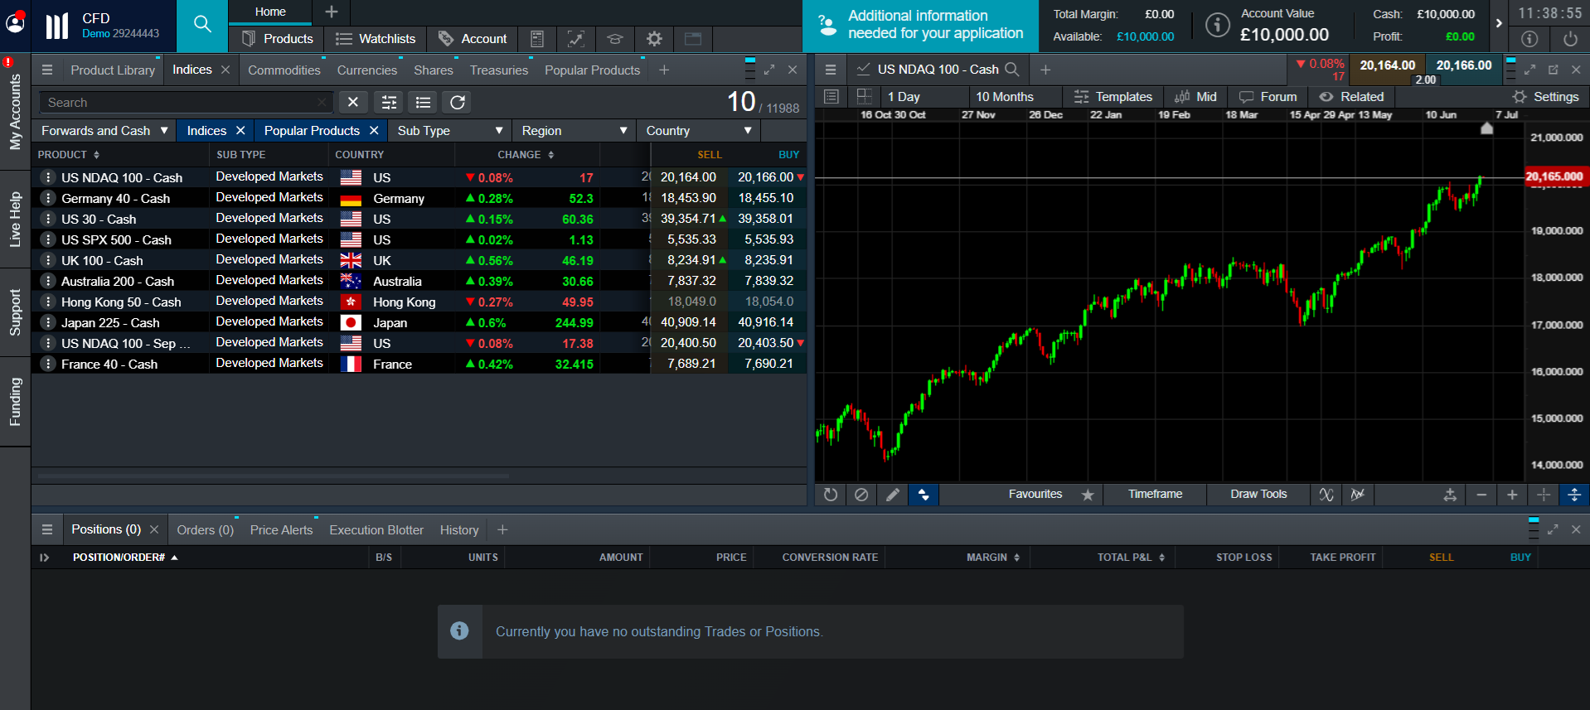Screen dimensions: 1590x710
Task: Zoom in the chart with plus
Action: tap(1512, 495)
